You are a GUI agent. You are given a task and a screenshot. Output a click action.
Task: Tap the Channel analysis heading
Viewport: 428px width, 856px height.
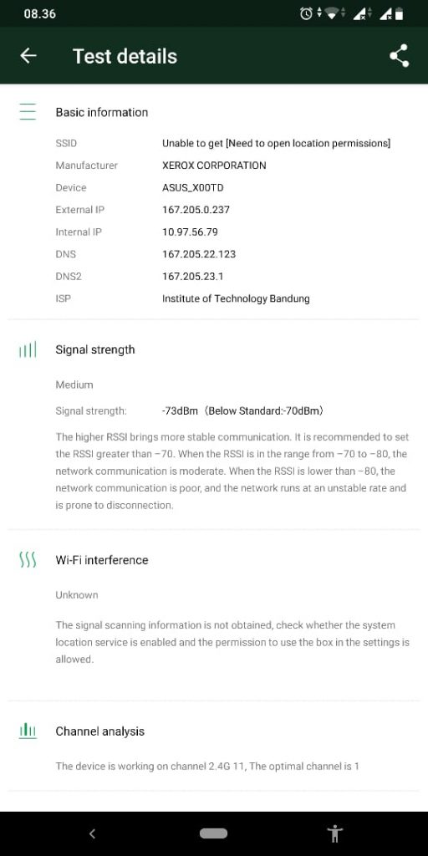tap(100, 731)
